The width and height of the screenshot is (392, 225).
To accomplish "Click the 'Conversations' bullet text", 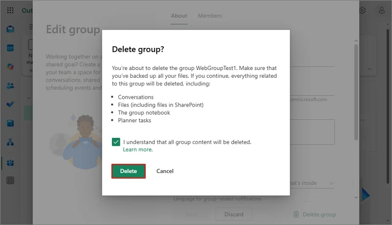I will point(136,97).
